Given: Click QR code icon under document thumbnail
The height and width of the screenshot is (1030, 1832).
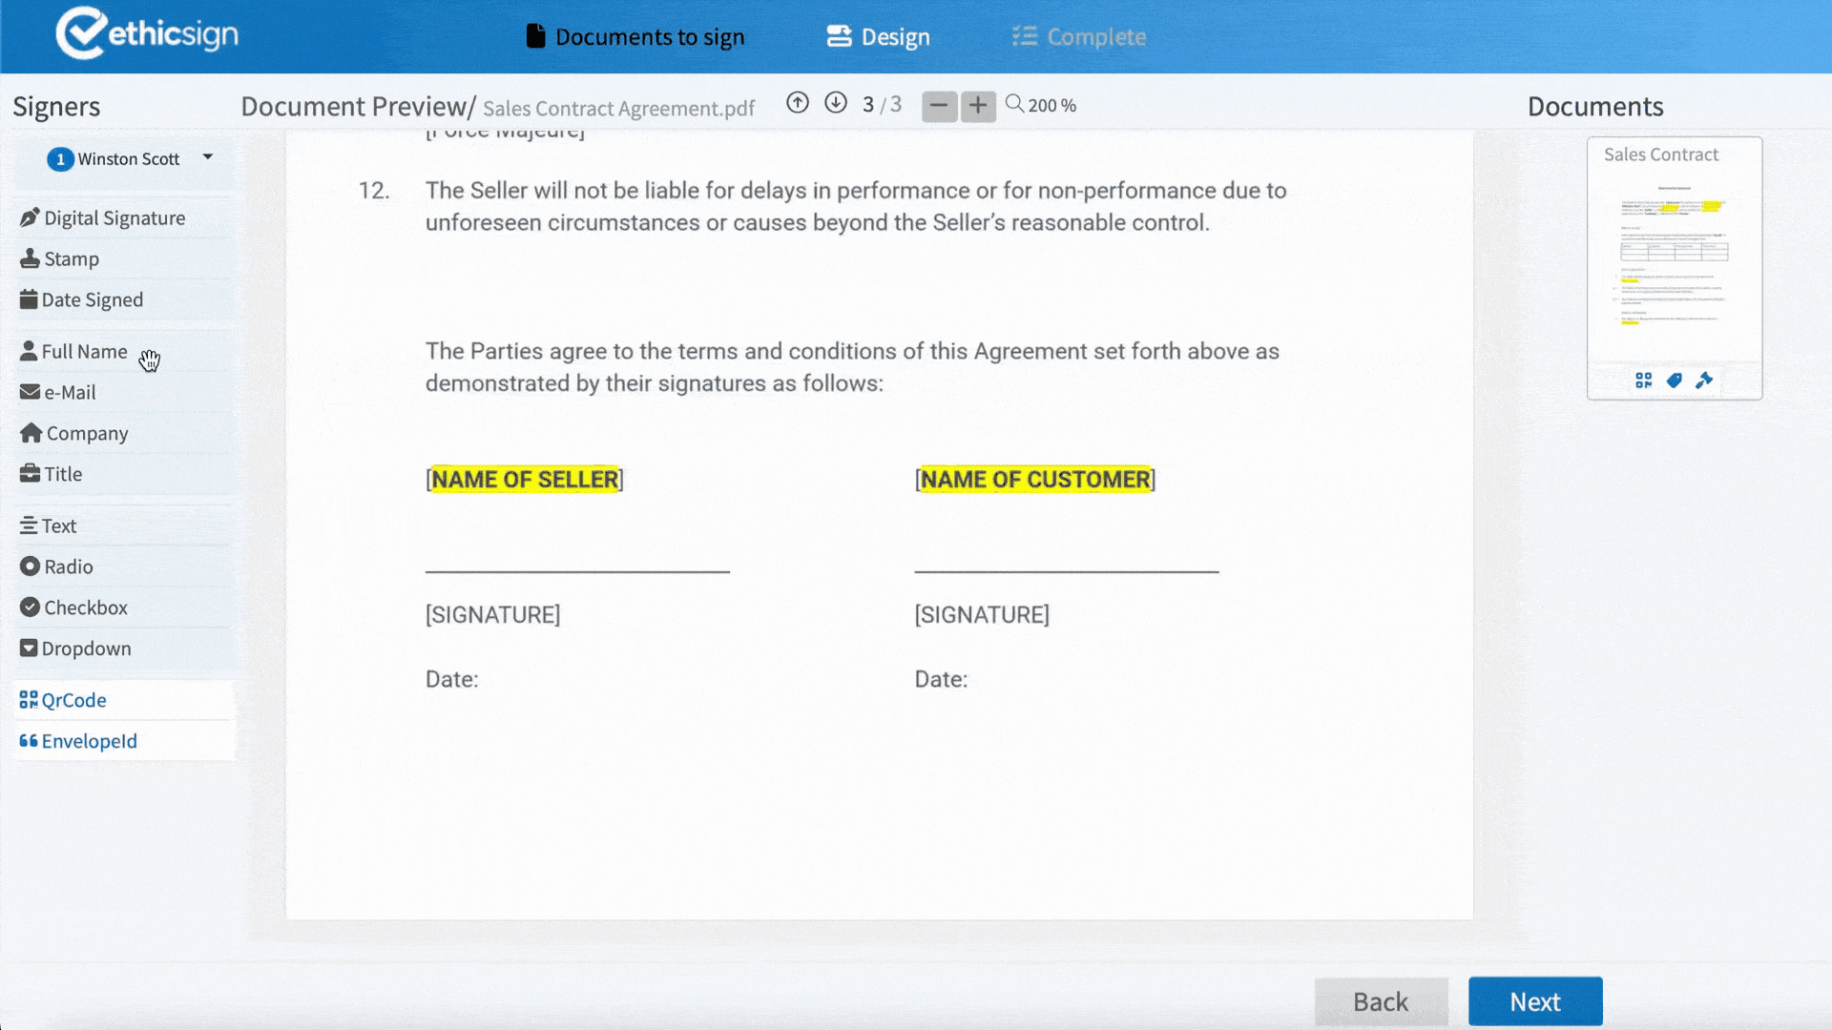Looking at the screenshot, I should tap(1643, 381).
